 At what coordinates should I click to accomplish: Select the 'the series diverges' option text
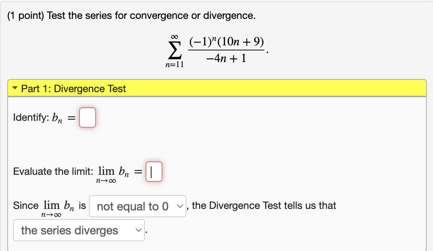pos(69,230)
